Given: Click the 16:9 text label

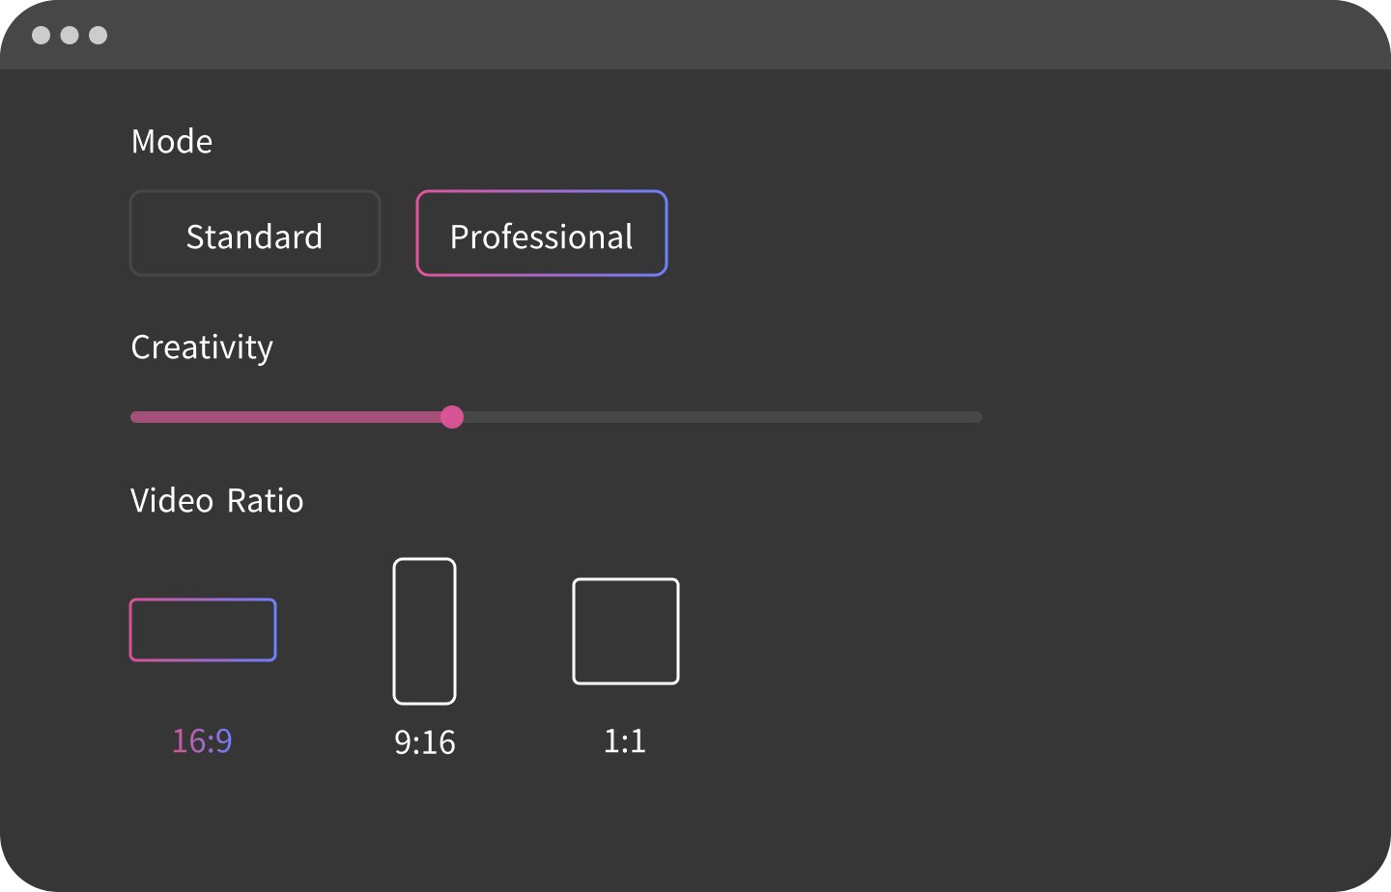Looking at the screenshot, I should coord(202,741).
